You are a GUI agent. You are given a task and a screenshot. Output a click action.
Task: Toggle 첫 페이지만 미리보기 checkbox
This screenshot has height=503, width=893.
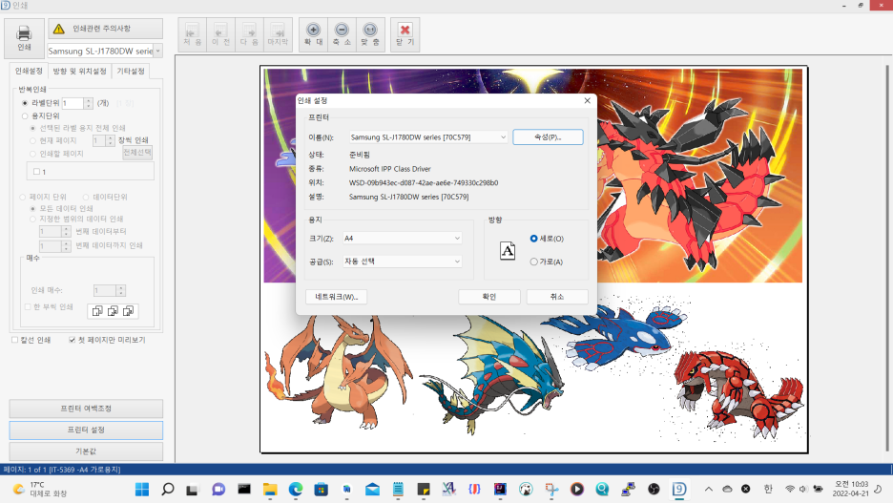tap(73, 340)
